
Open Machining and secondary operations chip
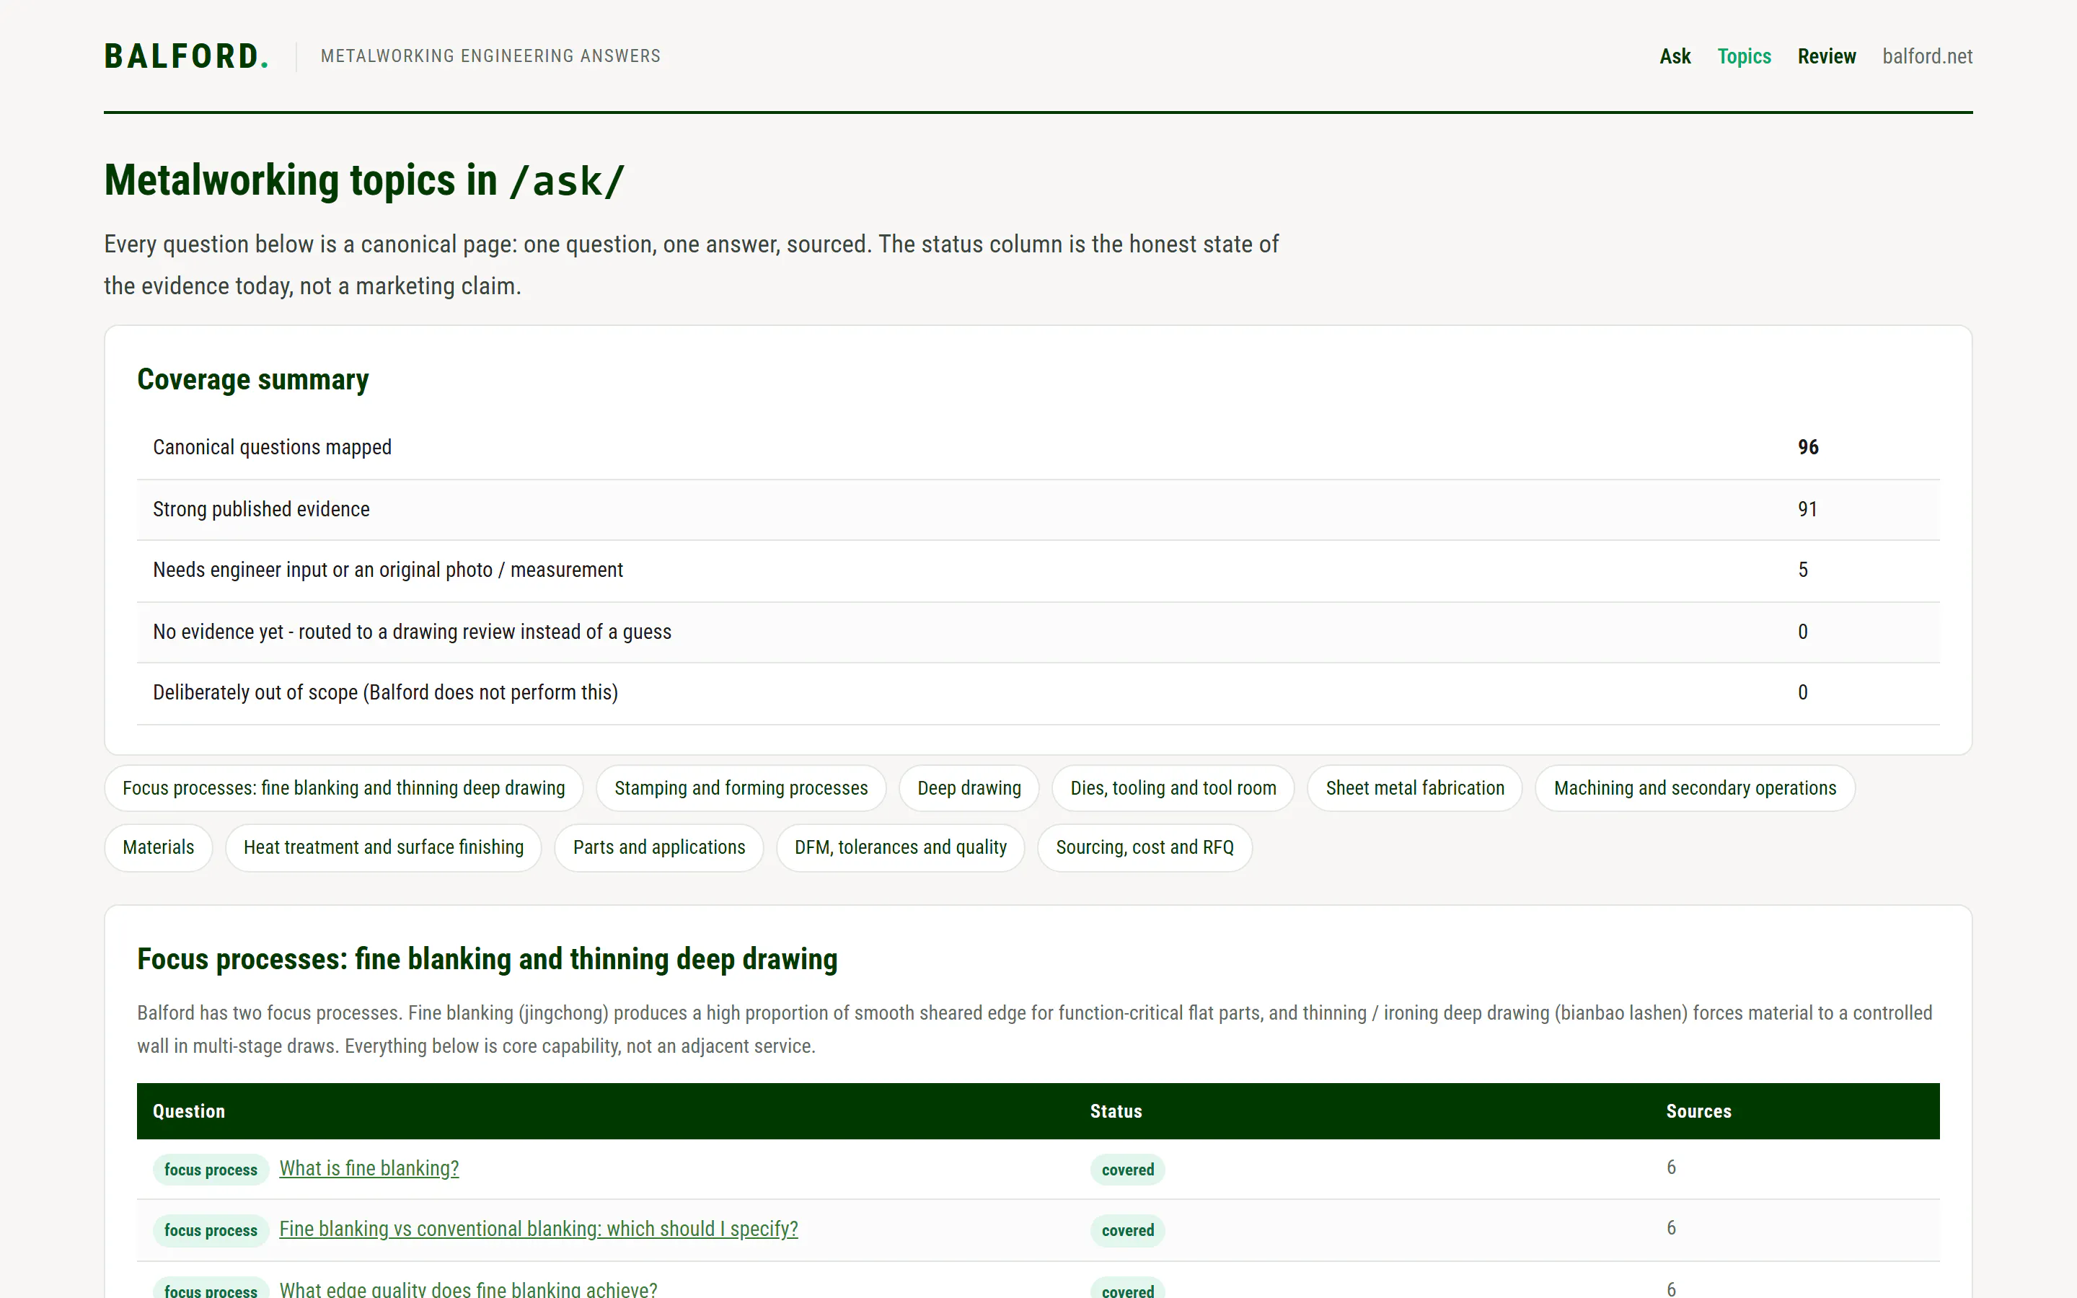coord(1695,788)
